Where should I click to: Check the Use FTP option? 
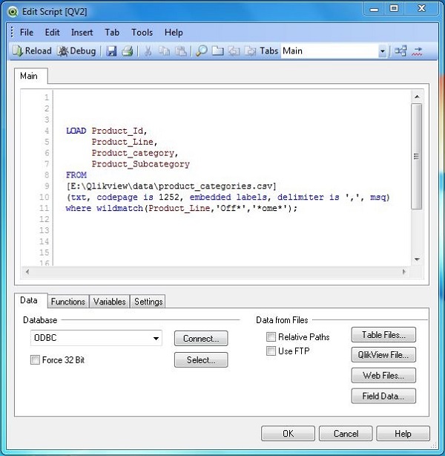(x=271, y=351)
